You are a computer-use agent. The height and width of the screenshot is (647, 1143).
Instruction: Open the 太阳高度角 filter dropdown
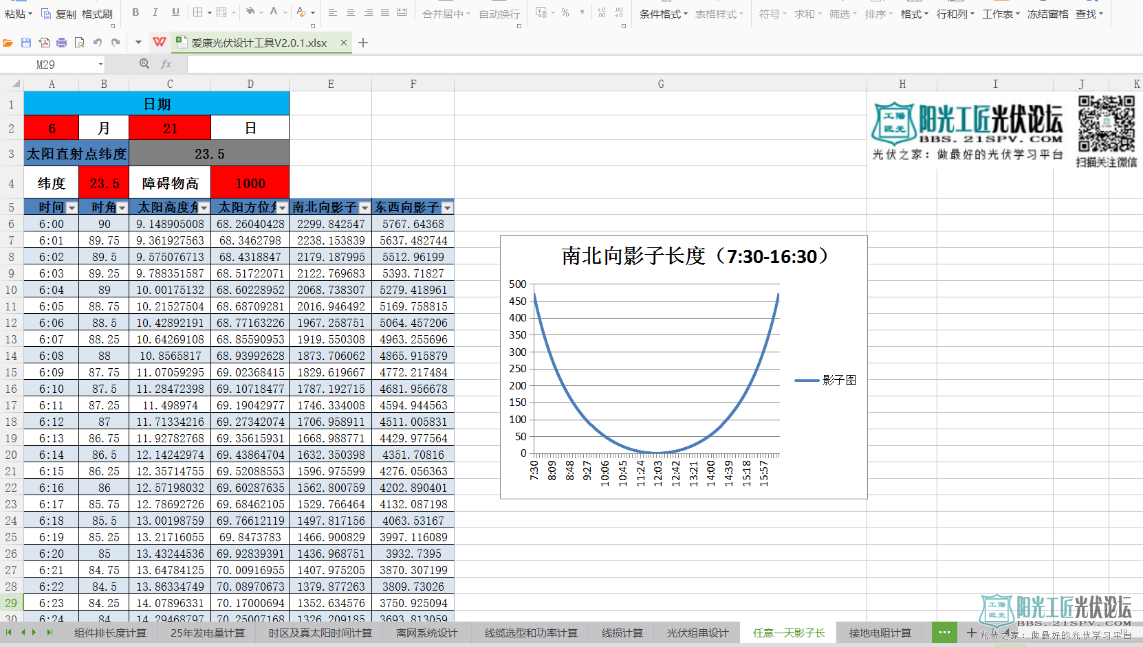pos(204,207)
